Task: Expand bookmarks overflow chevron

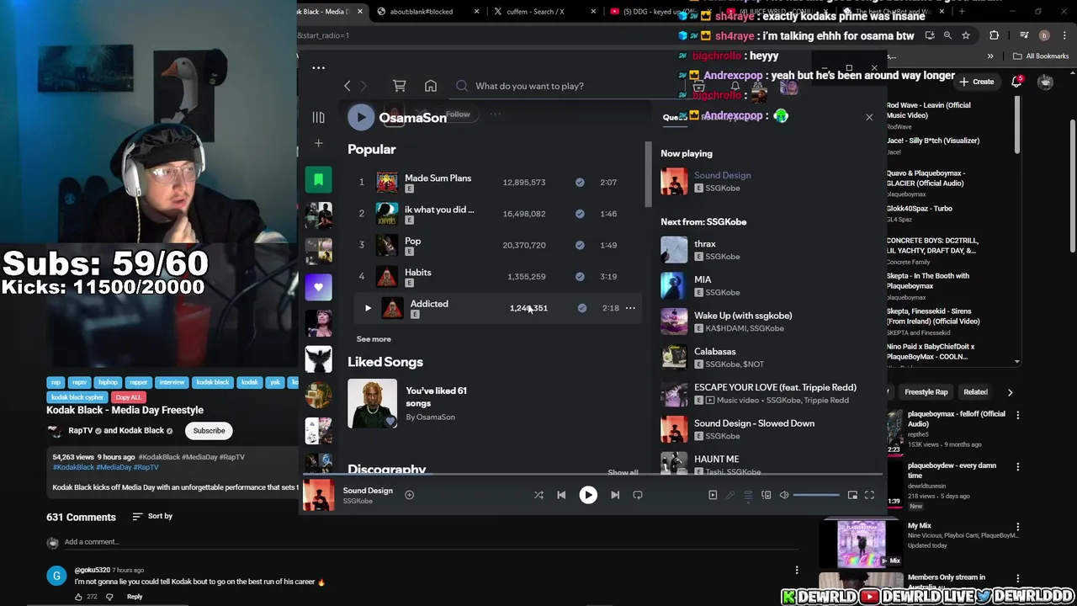Action: coord(989,56)
